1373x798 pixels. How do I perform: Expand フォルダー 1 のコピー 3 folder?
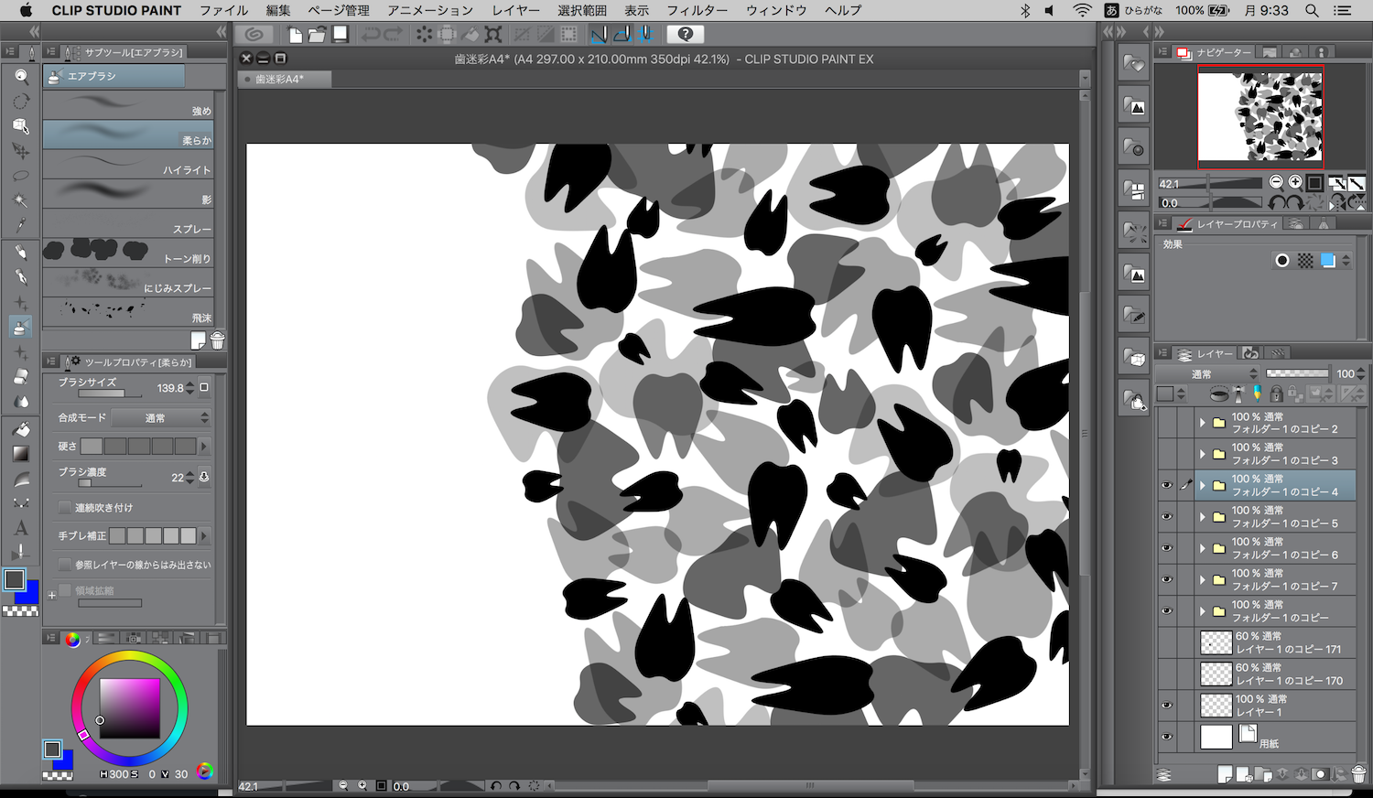pyautogui.click(x=1203, y=454)
